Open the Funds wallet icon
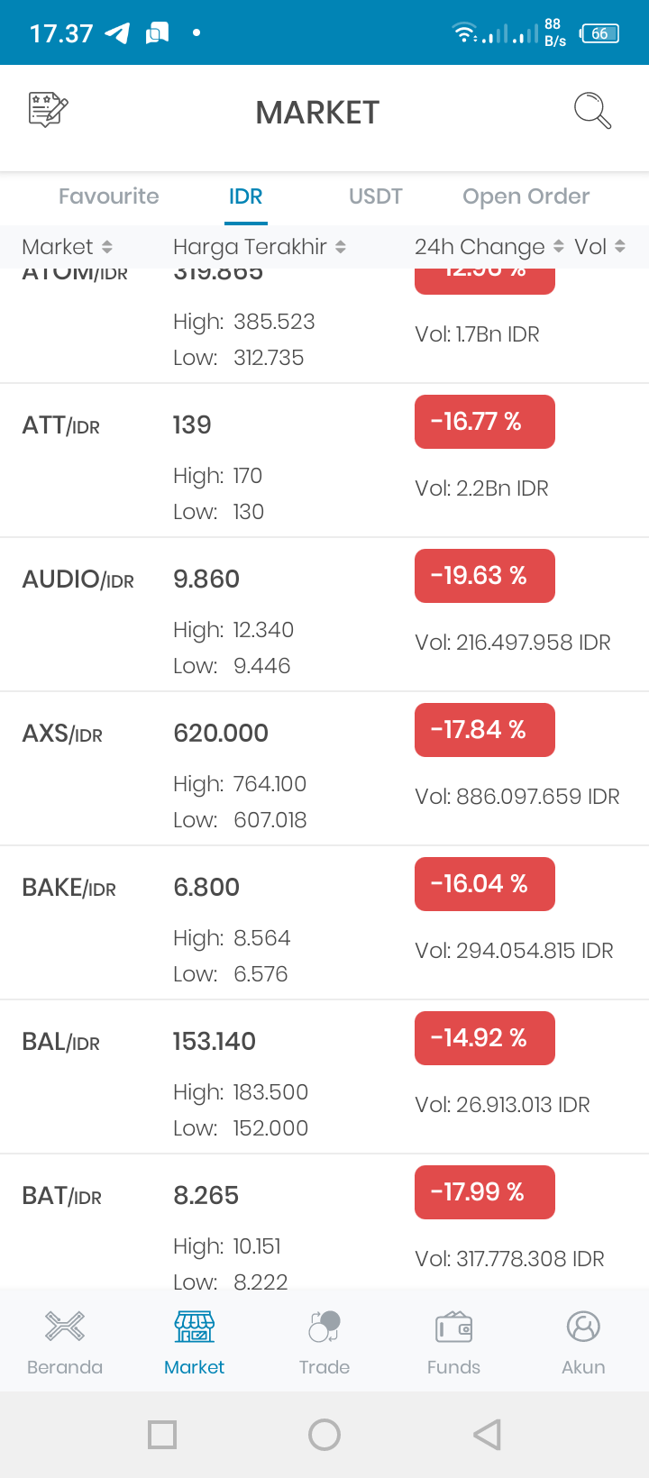The height and width of the screenshot is (1478, 649). pyautogui.click(x=454, y=1327)
